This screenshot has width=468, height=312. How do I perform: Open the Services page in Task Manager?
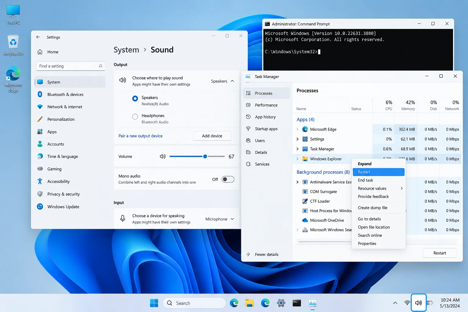pyautogui.click(x=267, y=164)
